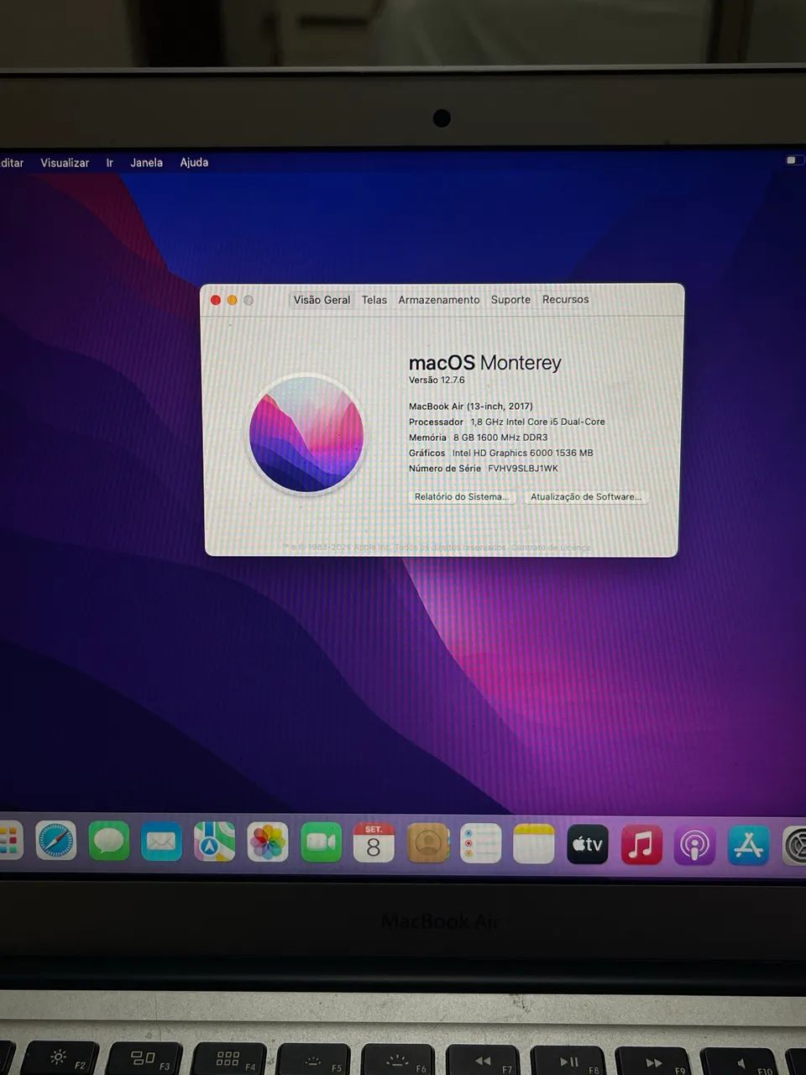The image size is (806, 1075).
Task: Open System Preferences gear in Dock
Action: 794,846
